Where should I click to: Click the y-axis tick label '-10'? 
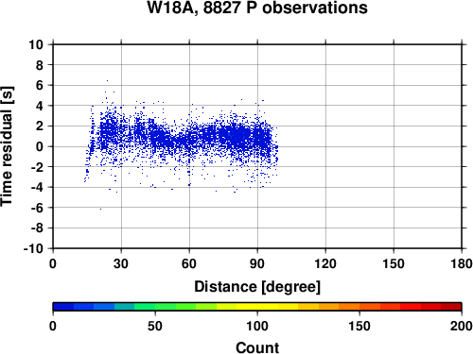[x=33, y=248]
